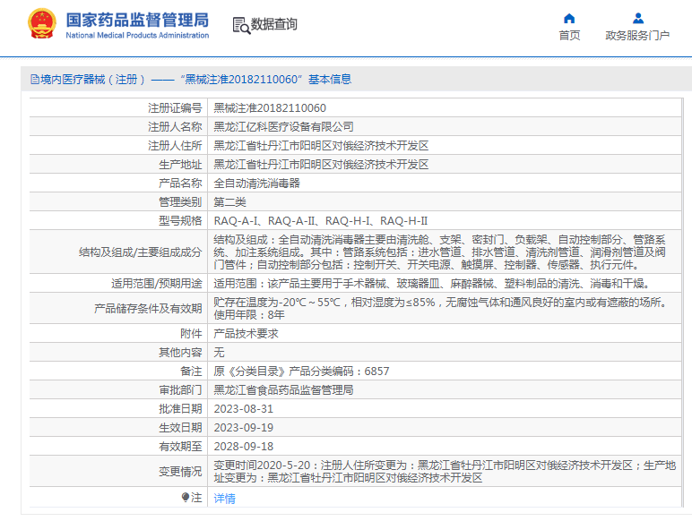Click the document icon before 境内医疗器械

click(x=34, y=80)
